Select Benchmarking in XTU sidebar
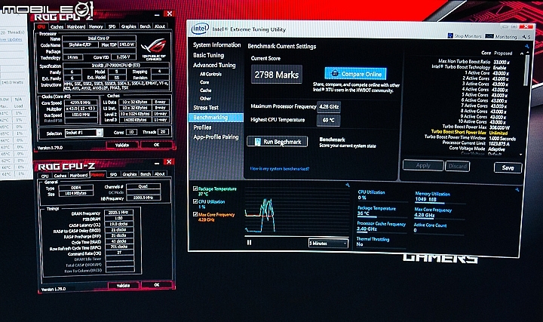The height and width of the screenshot is (322, 543). click(x=216, y=118)
